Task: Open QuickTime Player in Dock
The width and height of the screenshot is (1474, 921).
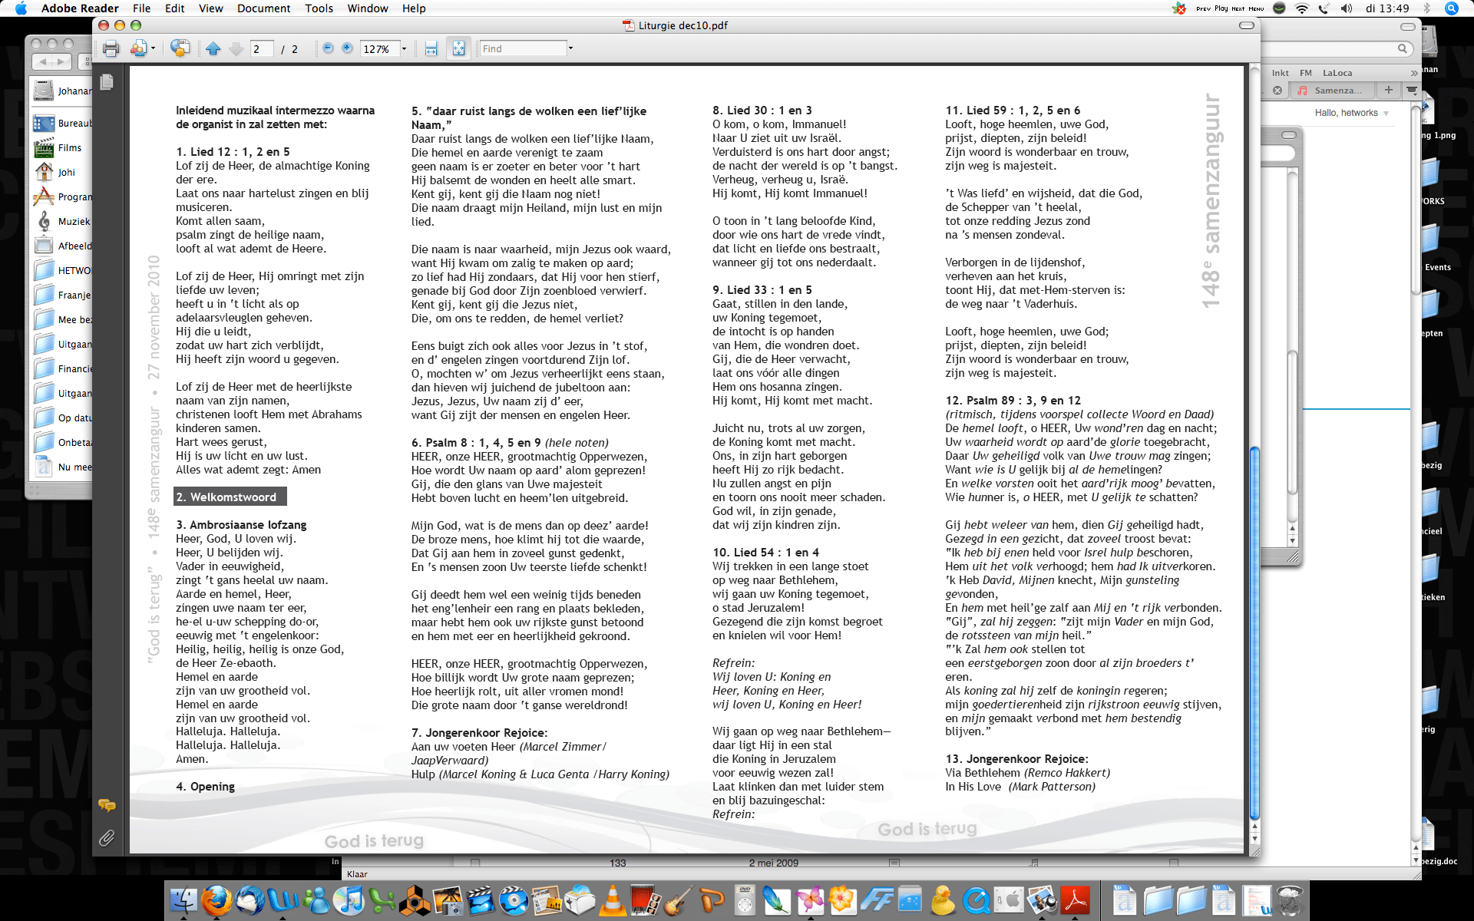Action: tap(976, 900)
